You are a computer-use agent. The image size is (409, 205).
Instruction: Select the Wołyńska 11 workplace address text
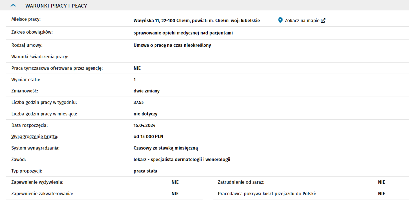tap(196, 21)
